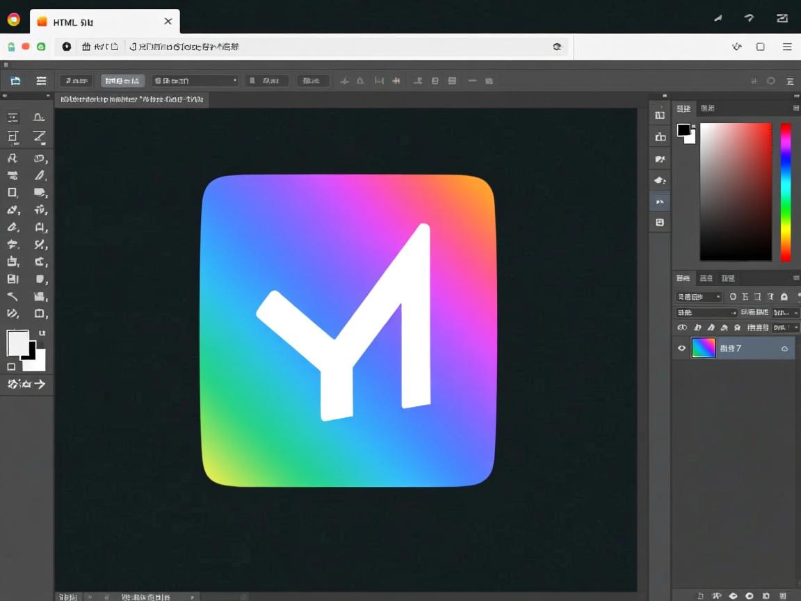
Task: Open the blend mode dropdown in the Layers panel
Action: coord(706,313)
